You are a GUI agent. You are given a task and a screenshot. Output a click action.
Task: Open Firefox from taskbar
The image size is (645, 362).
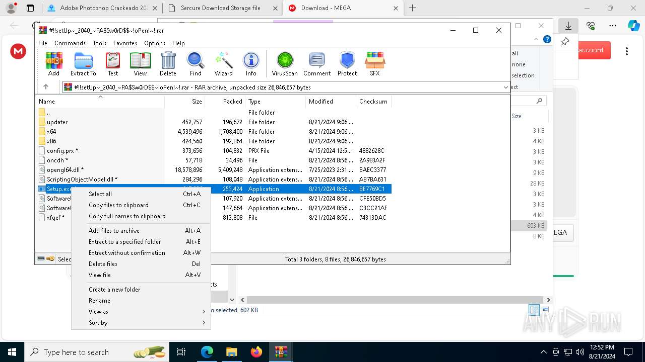(256, 352)
